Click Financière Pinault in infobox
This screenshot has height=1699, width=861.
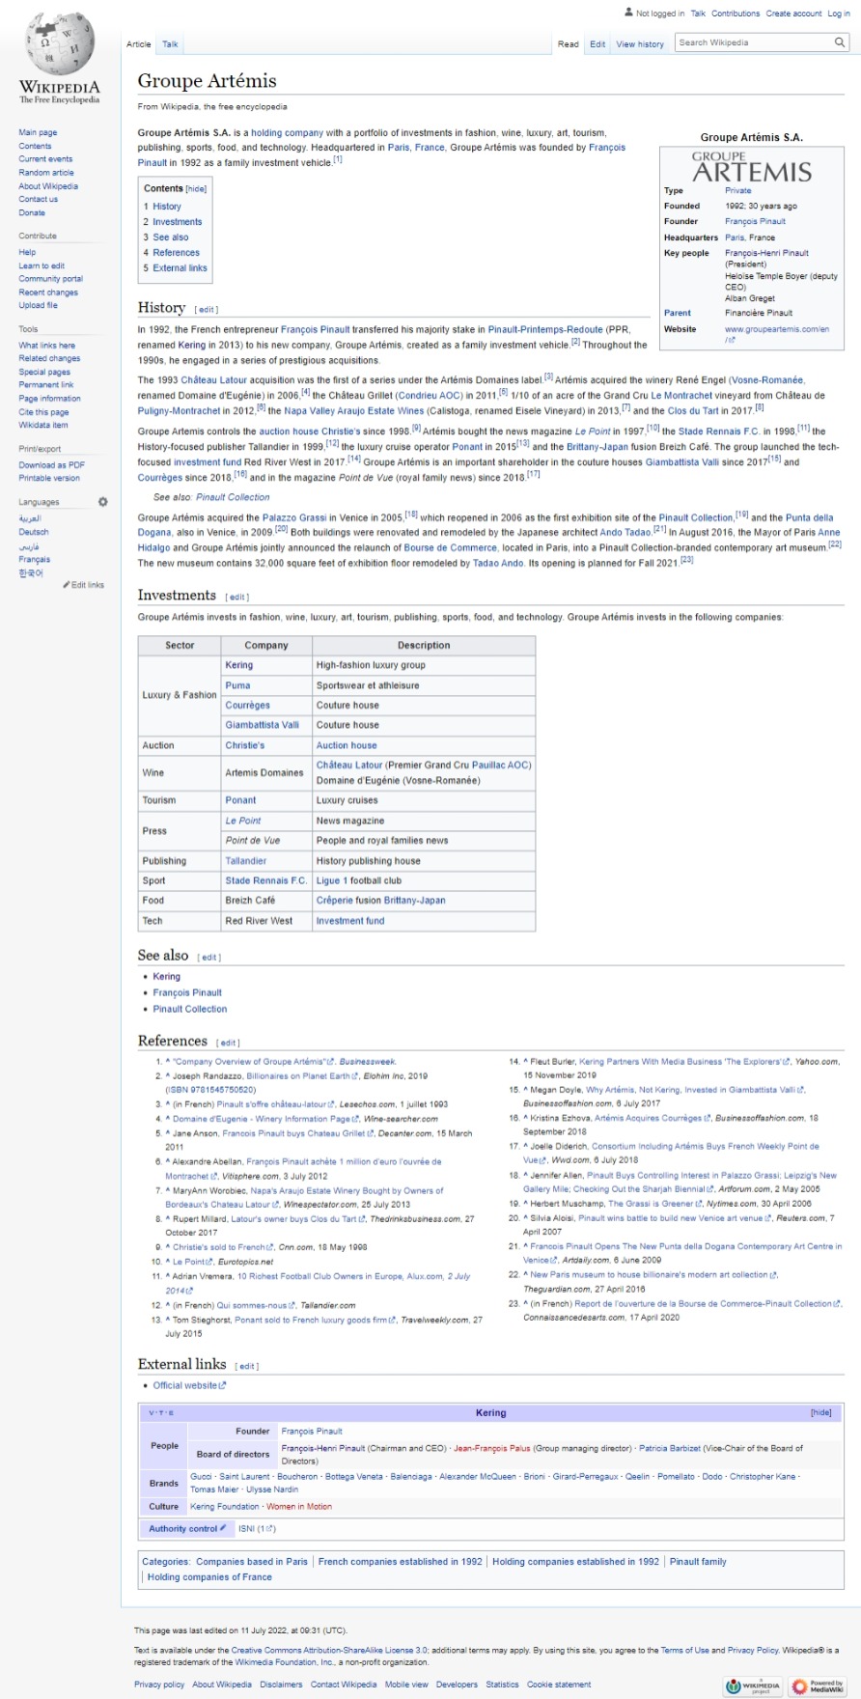pyautogui.click(x=759, y=313)
